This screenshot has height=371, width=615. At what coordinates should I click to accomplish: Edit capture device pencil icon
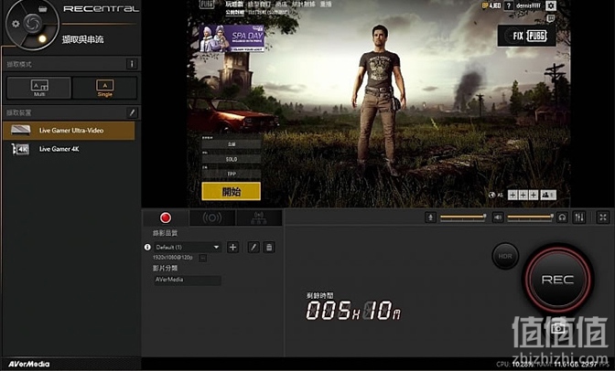[132, 112]
